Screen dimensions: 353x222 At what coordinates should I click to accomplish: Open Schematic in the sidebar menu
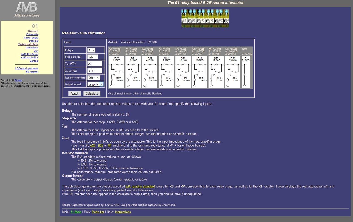(x=32, y=34)
